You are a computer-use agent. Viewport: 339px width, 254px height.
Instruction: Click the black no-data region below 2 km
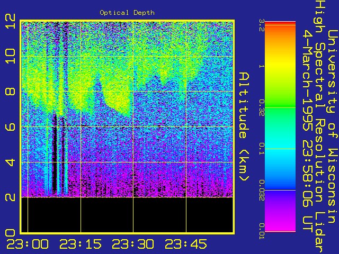pos(127,215)
